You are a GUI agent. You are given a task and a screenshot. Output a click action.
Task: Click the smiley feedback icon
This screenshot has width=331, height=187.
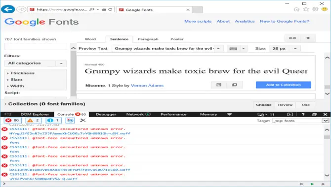(x=325, y=9)
